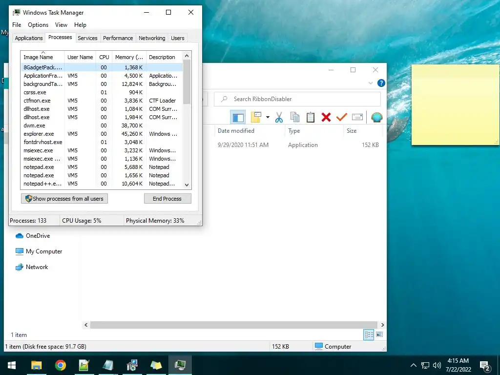
Task: Open Notepad++ taskbar icon
Action: point(84,365)
